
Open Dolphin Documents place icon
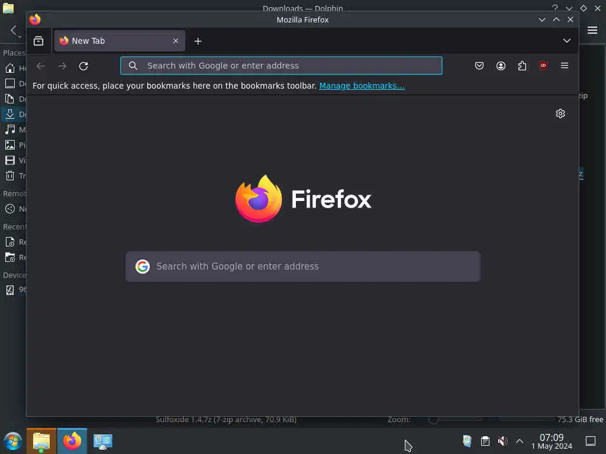tap(10, 99)
